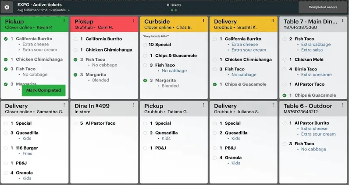
Task: Open kebab menu on Dine In #499 ticket
Action: click(134, 105)
